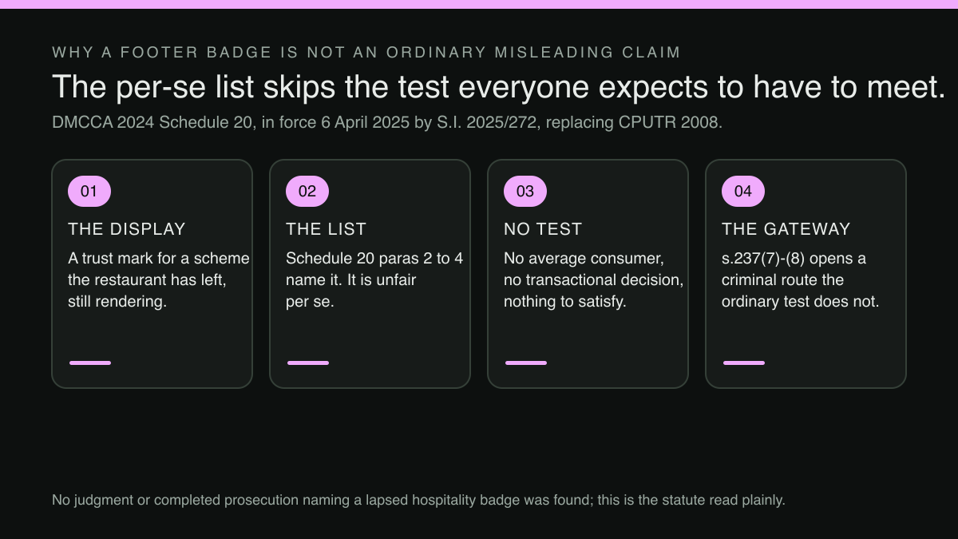Click the DMCCA 2024 Schedule 20 subtitle
Screen dimensions: 958x539
pos(387,123)
